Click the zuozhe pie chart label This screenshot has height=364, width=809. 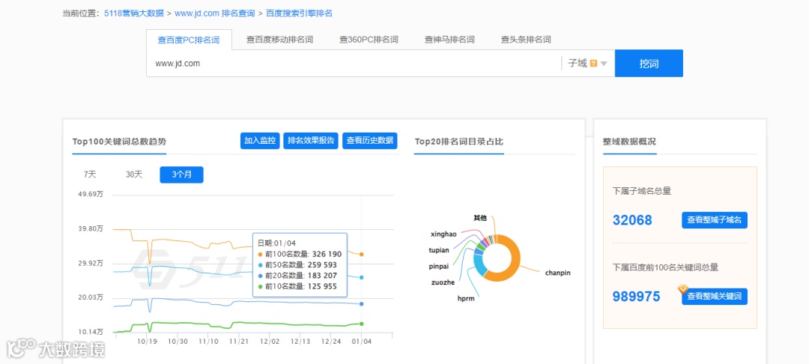coord(442,282)
